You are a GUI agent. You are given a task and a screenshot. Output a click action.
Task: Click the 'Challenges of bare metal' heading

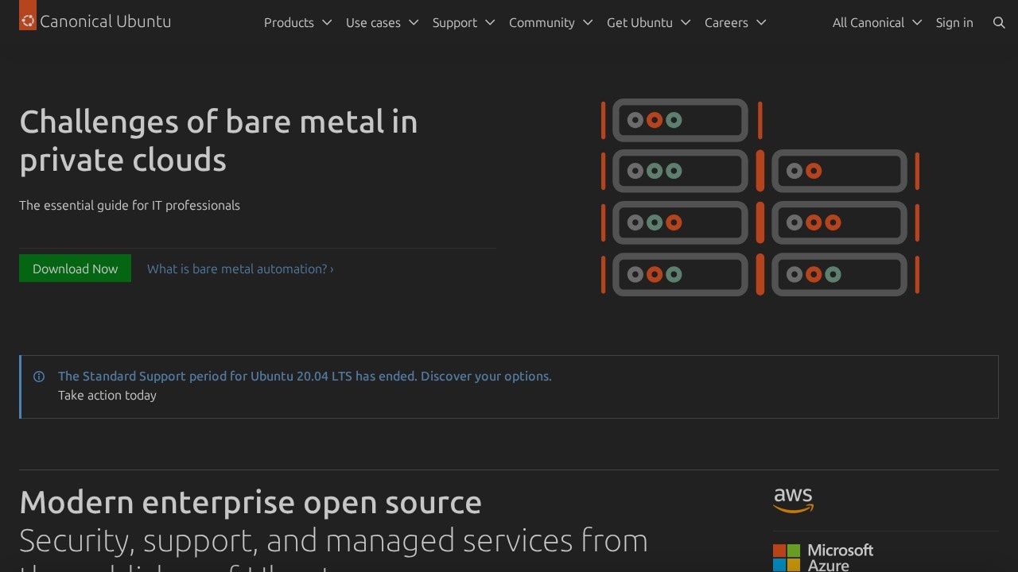(219, 141)
